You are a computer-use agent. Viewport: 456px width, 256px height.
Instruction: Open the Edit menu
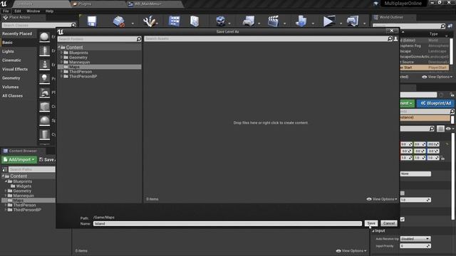pyautogui.click(x=18, y=11)
